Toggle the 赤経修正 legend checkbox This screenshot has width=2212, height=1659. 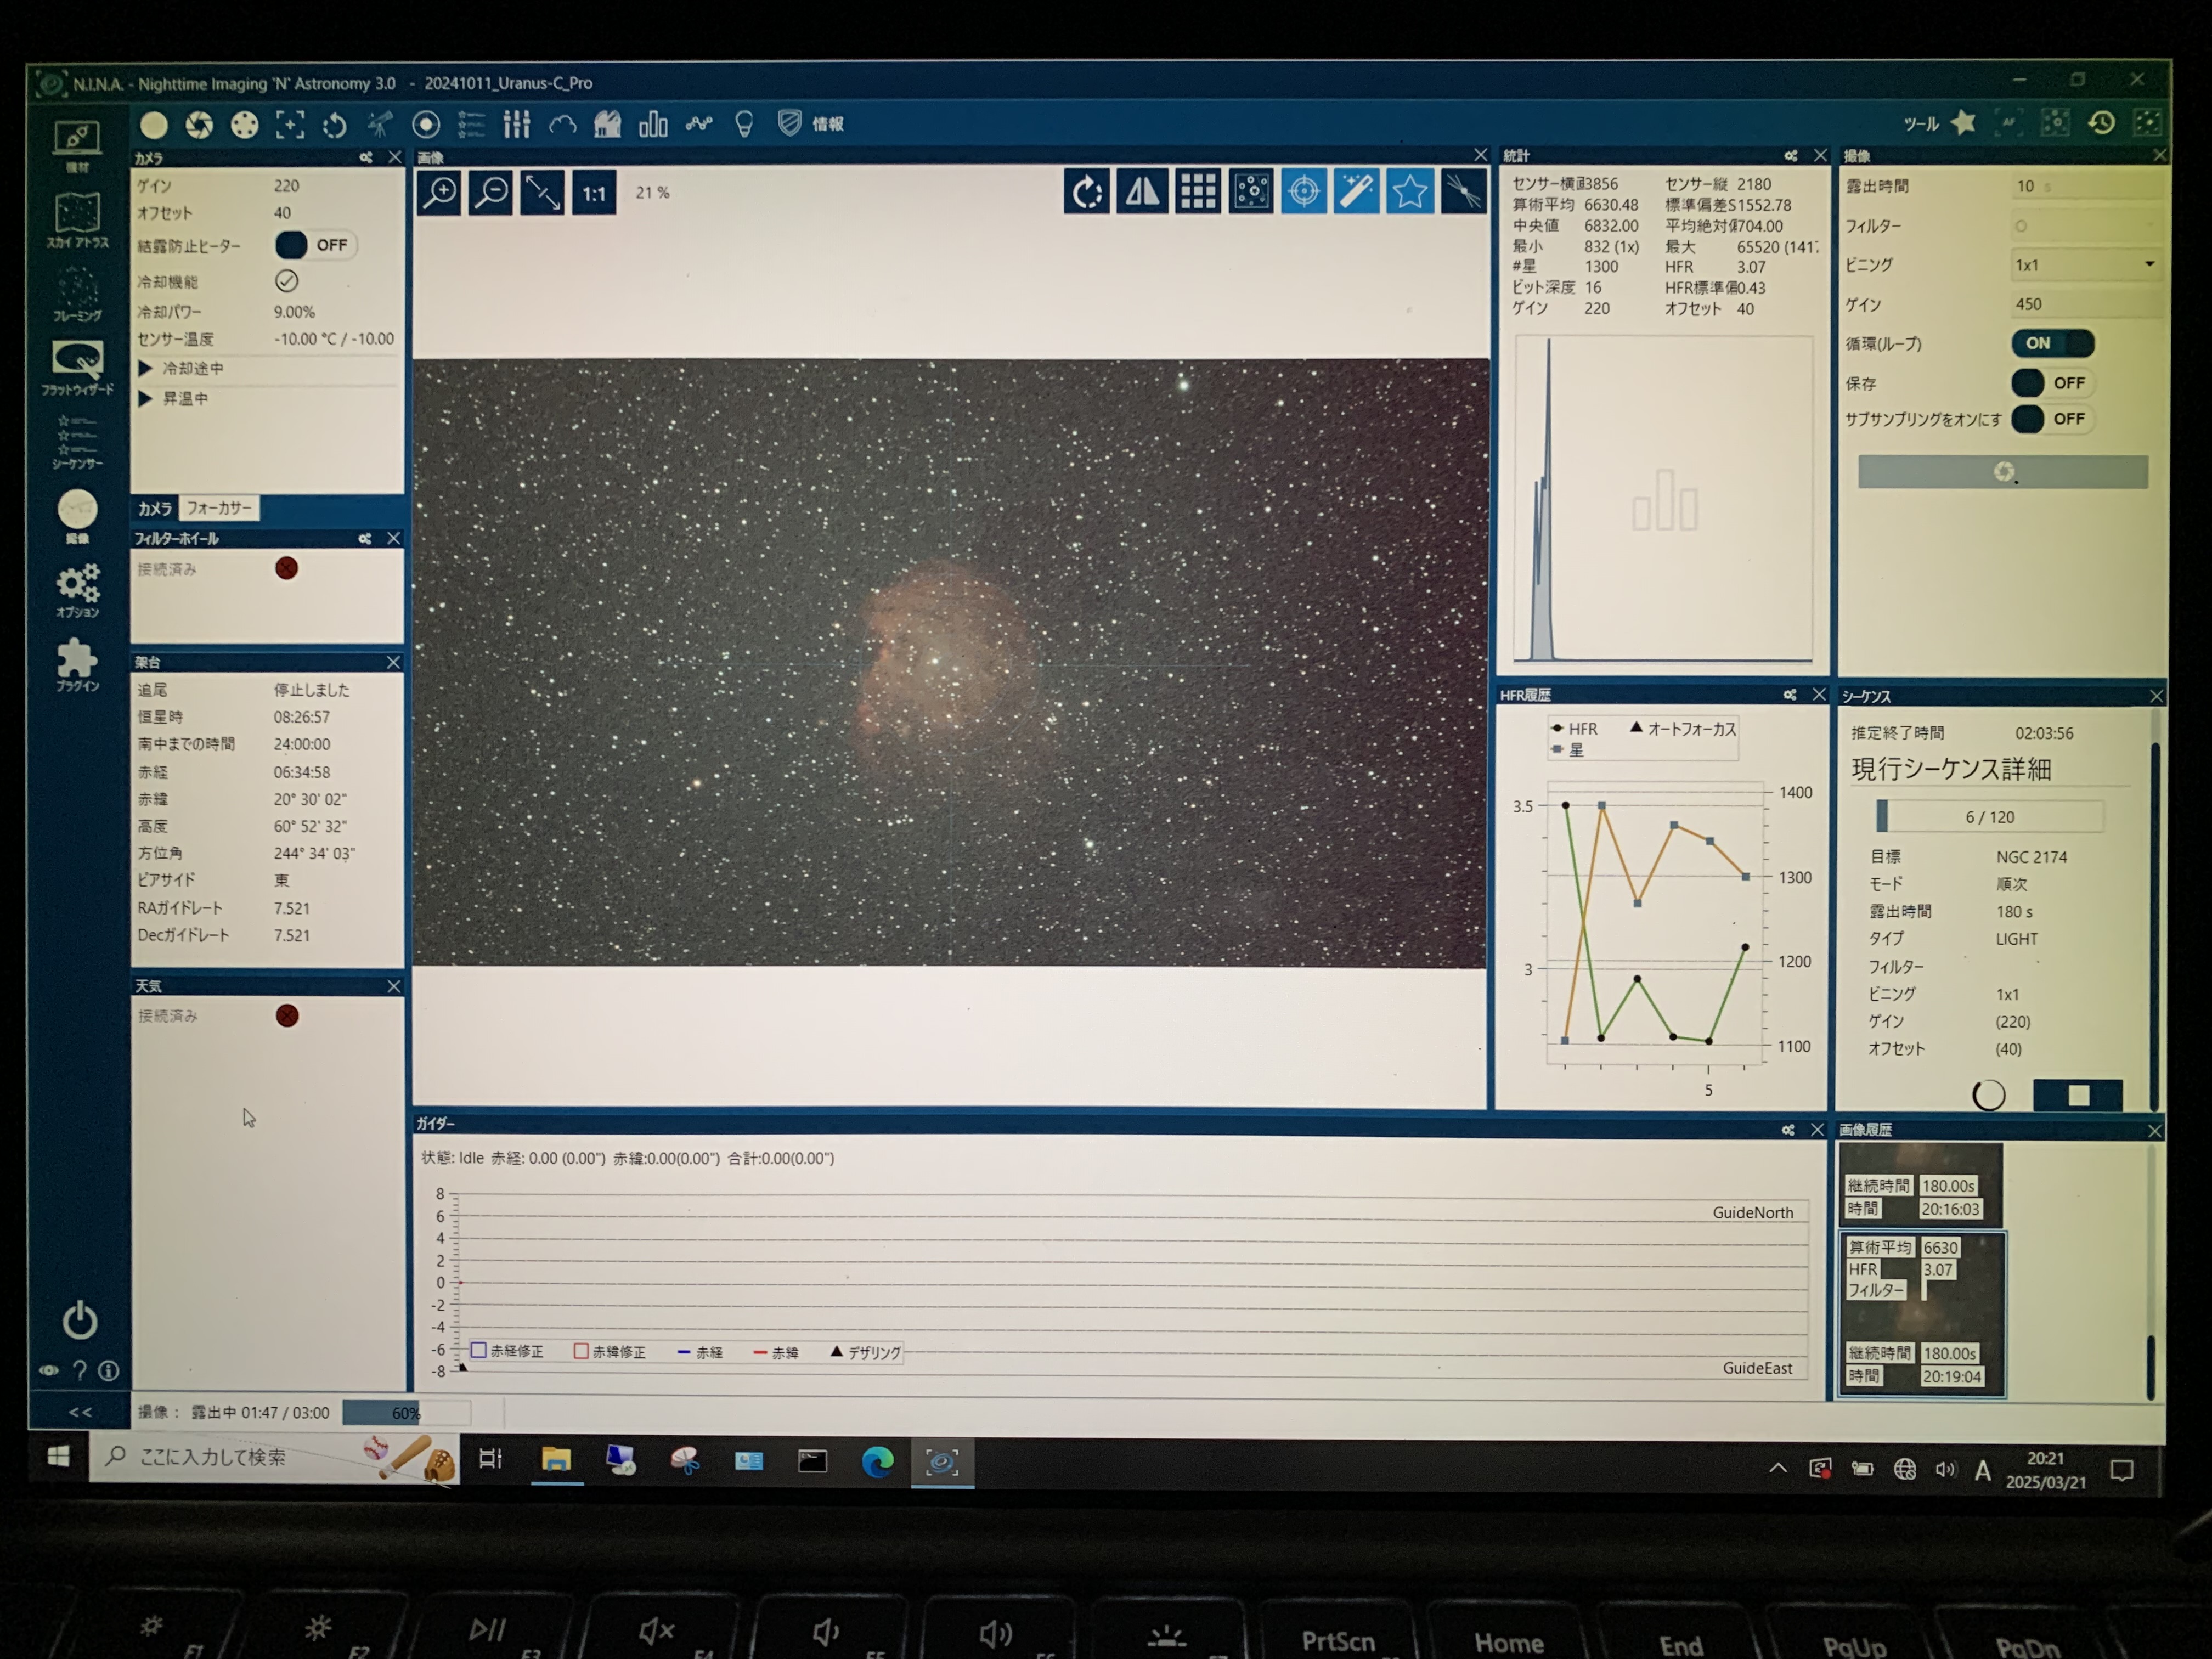point(479,1351)
